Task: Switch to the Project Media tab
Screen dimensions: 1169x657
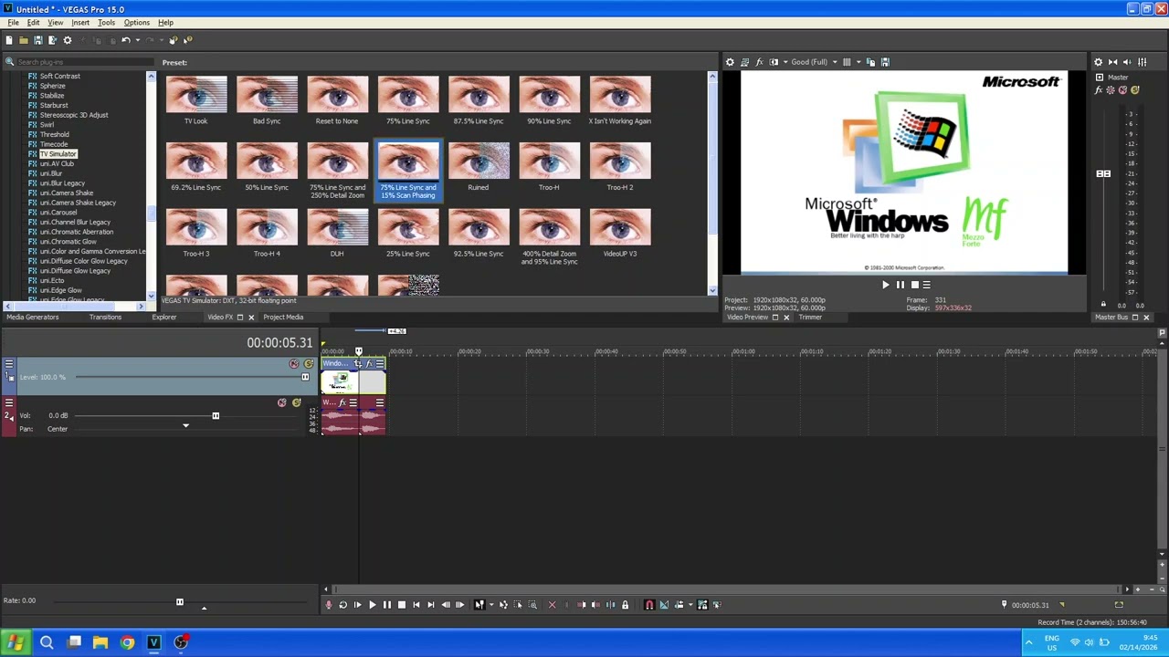Action: 283,317
